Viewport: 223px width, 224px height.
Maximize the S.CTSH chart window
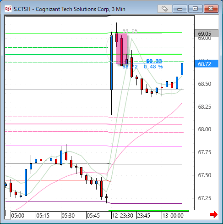(x=196, y=9)
